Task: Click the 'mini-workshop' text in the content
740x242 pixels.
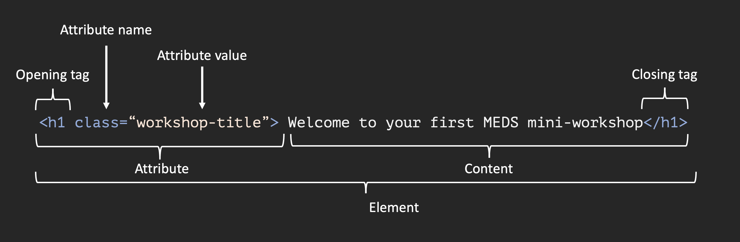Action: coord(585,123)
